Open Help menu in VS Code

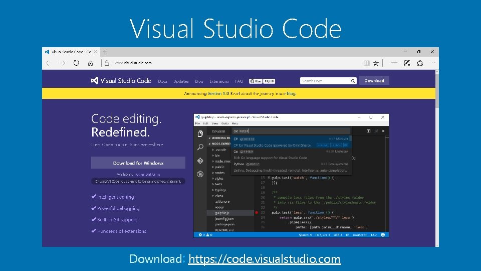[x=235, y=123]
